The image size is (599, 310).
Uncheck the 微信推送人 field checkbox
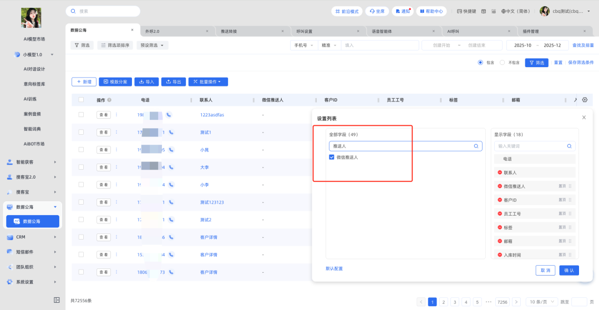(x=332, y=157)
